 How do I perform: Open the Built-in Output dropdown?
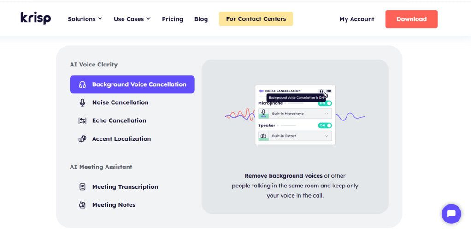[300, 136]
